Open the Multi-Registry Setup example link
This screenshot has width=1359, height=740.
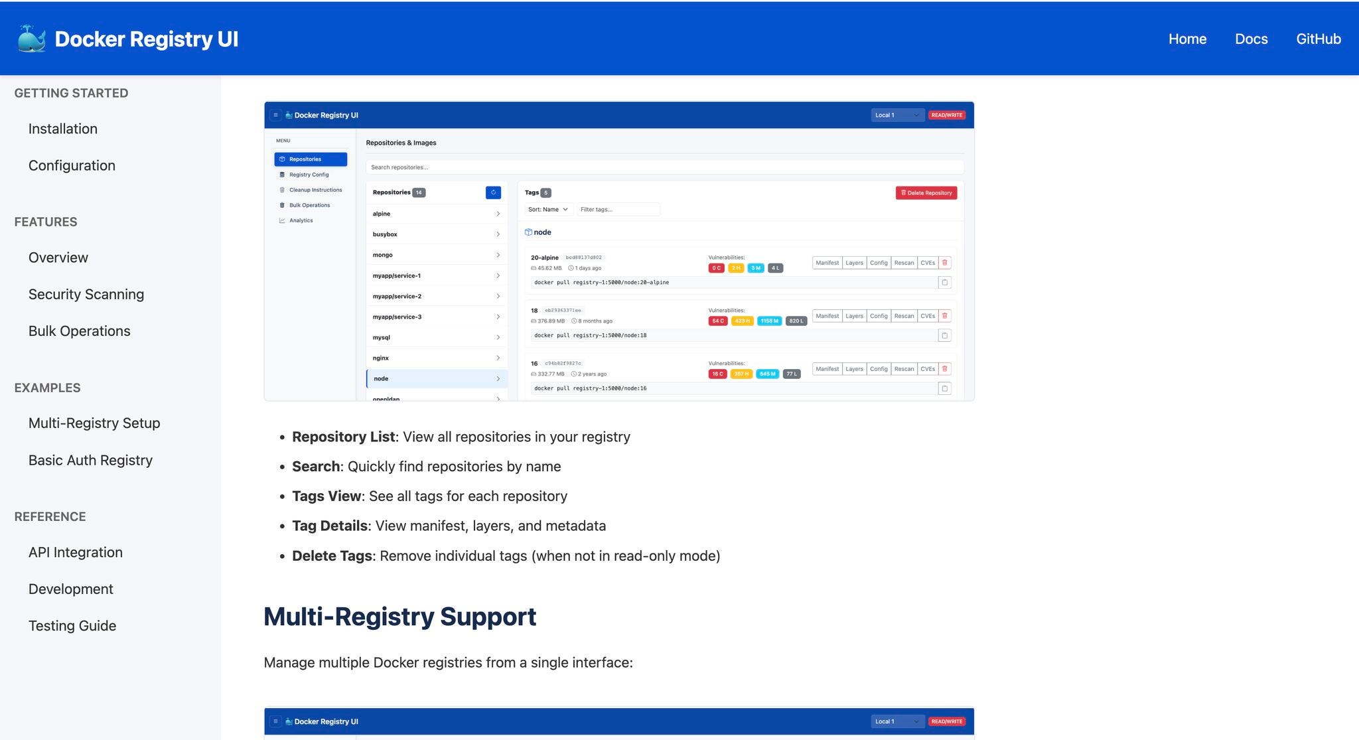(x=94, y=423)
